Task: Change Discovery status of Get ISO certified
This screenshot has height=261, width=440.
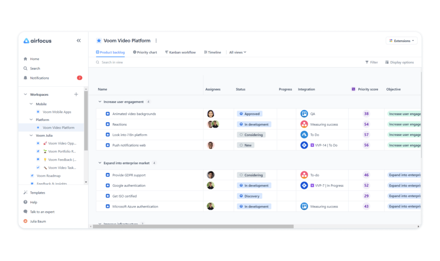Action: pos(249,196)
